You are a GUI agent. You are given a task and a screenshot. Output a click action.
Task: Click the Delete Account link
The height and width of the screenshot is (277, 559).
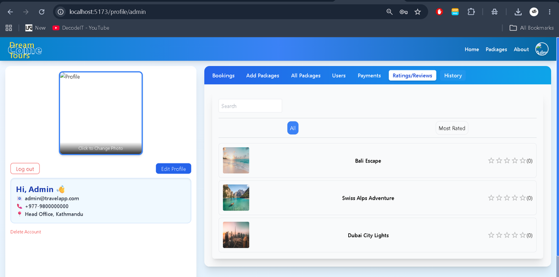26,232
